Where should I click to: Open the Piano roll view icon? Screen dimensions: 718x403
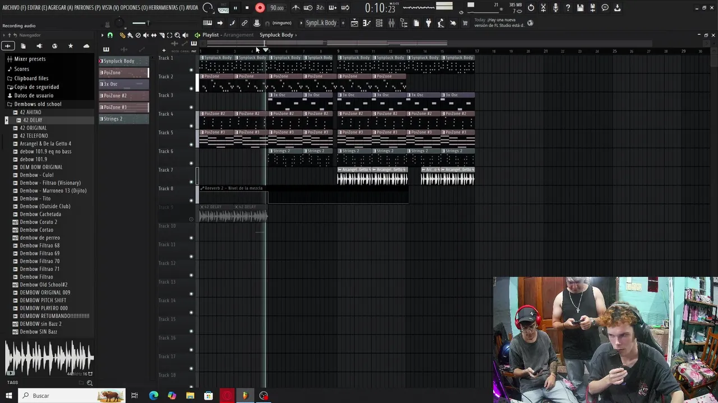tap(367, 23)
